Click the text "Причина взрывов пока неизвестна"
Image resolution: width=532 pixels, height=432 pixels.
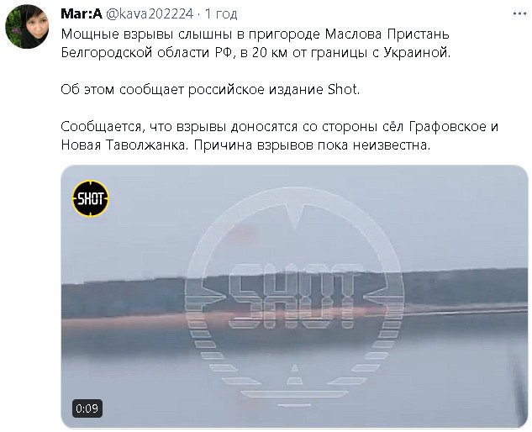(311, 145)
